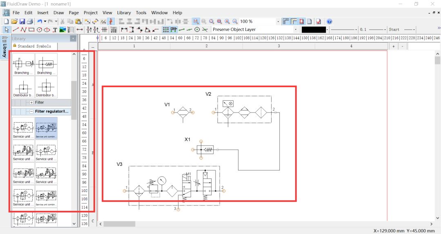Click the Save diskette icon
This screenshot has height=234, width=441.
pyautogui.click(x=22, y=21)
